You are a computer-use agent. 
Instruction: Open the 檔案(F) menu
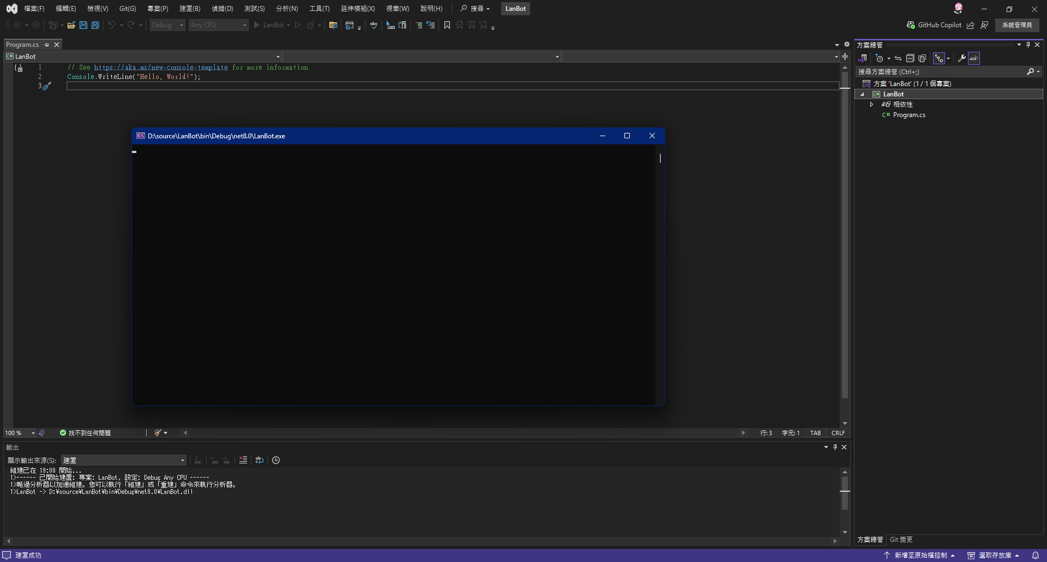point(34,9)
